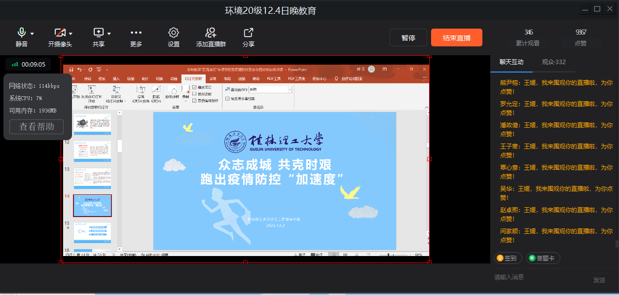Mute the microphone (静音)
The width and height of the screenshot is (619, 295).
coord(21,34)
